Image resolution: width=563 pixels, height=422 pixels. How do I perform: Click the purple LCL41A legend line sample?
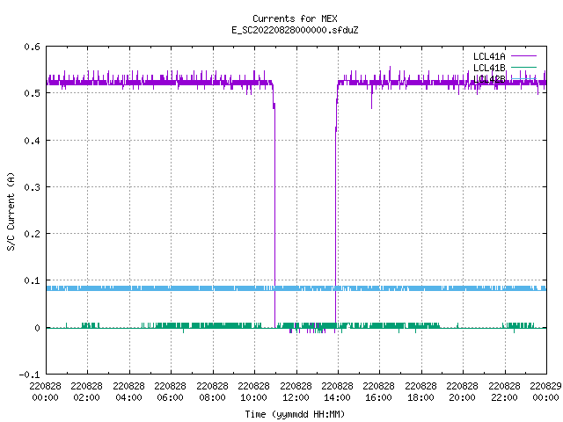point(523,56)
